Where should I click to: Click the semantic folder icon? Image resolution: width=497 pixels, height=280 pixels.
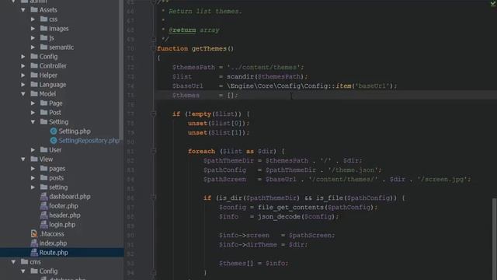[44, 47]
